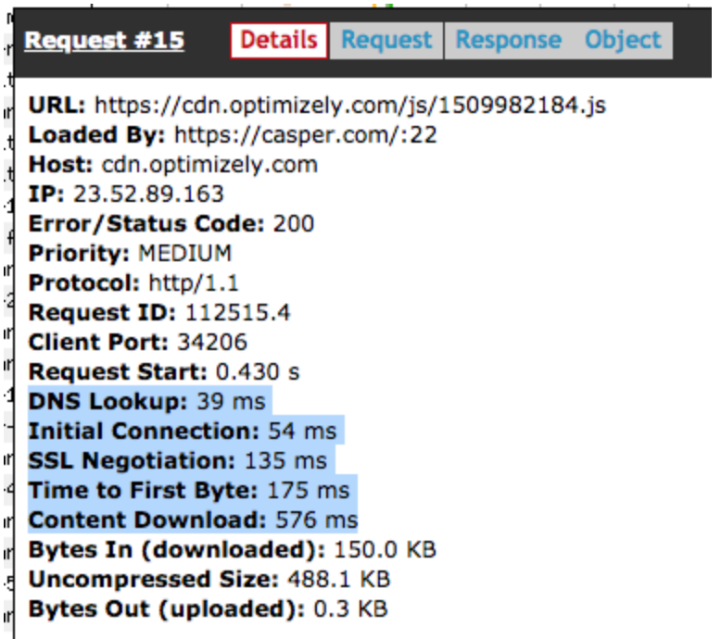Open the Details tab

279,41
